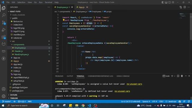This screenshot has width=192, height=108.
Task: Open the GitLab extension icon in the activity bar
Action: pos(4,44)
